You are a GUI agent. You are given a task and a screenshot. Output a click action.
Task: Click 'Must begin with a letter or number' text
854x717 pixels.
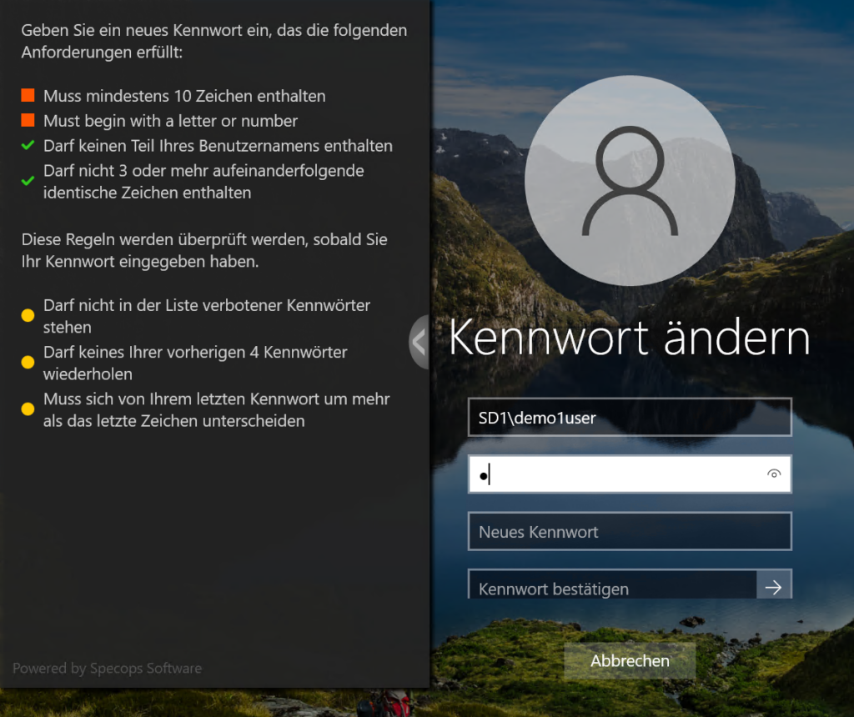tap(170, 122)
